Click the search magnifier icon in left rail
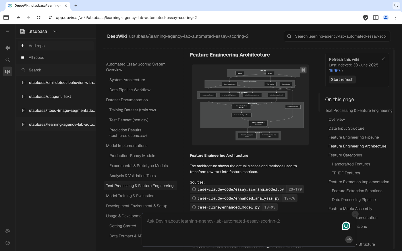The image size is (402, 251). (x=8, y=60)
